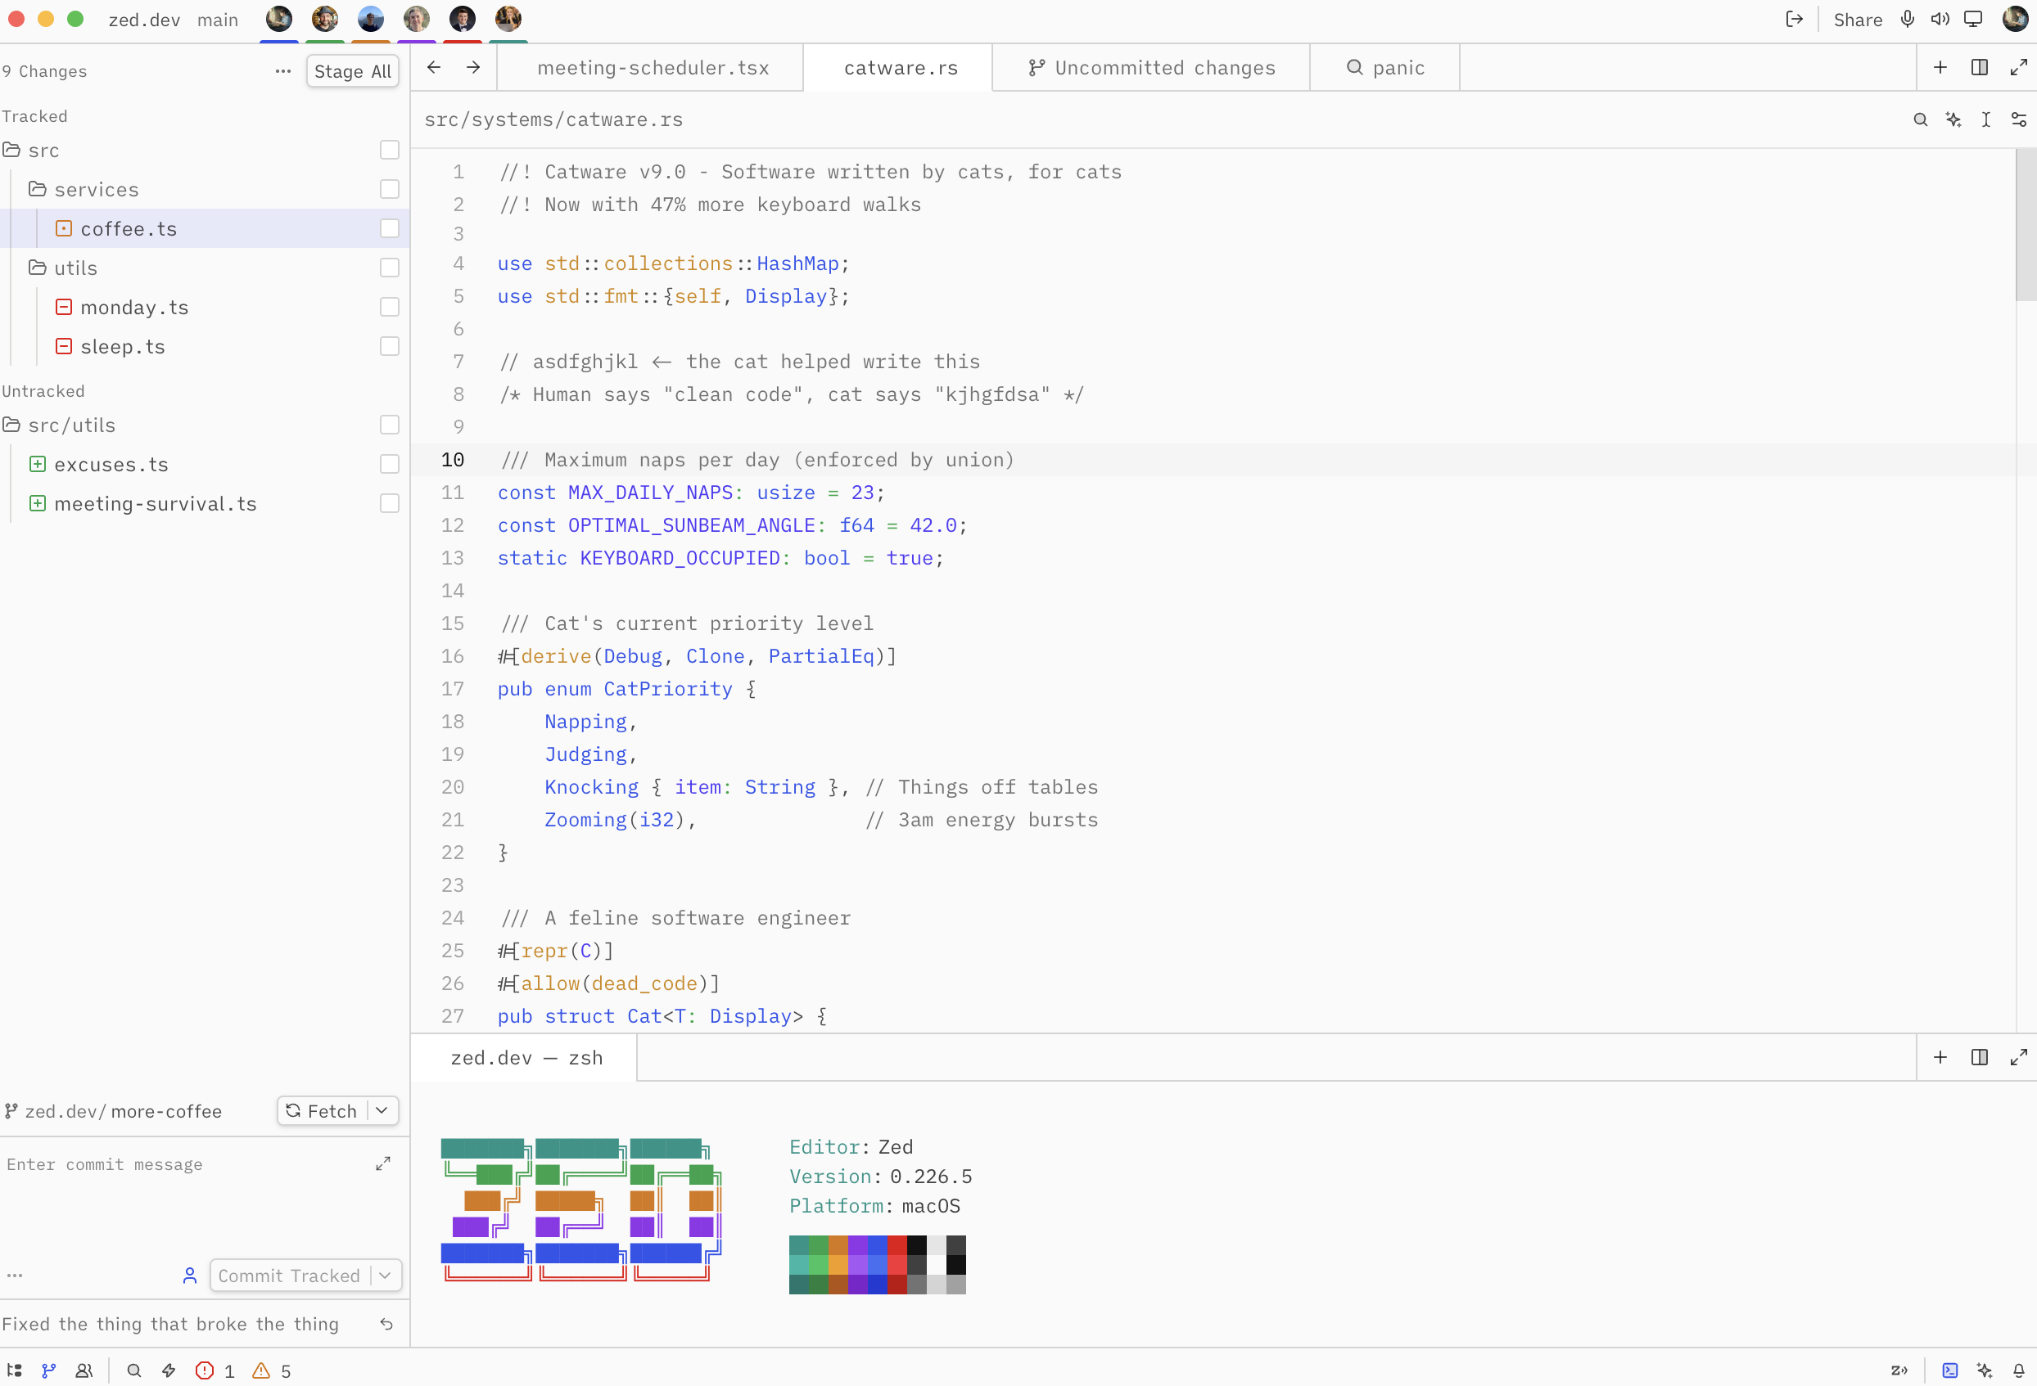Click the Share button
2037x1386 pixels.
1858,20
